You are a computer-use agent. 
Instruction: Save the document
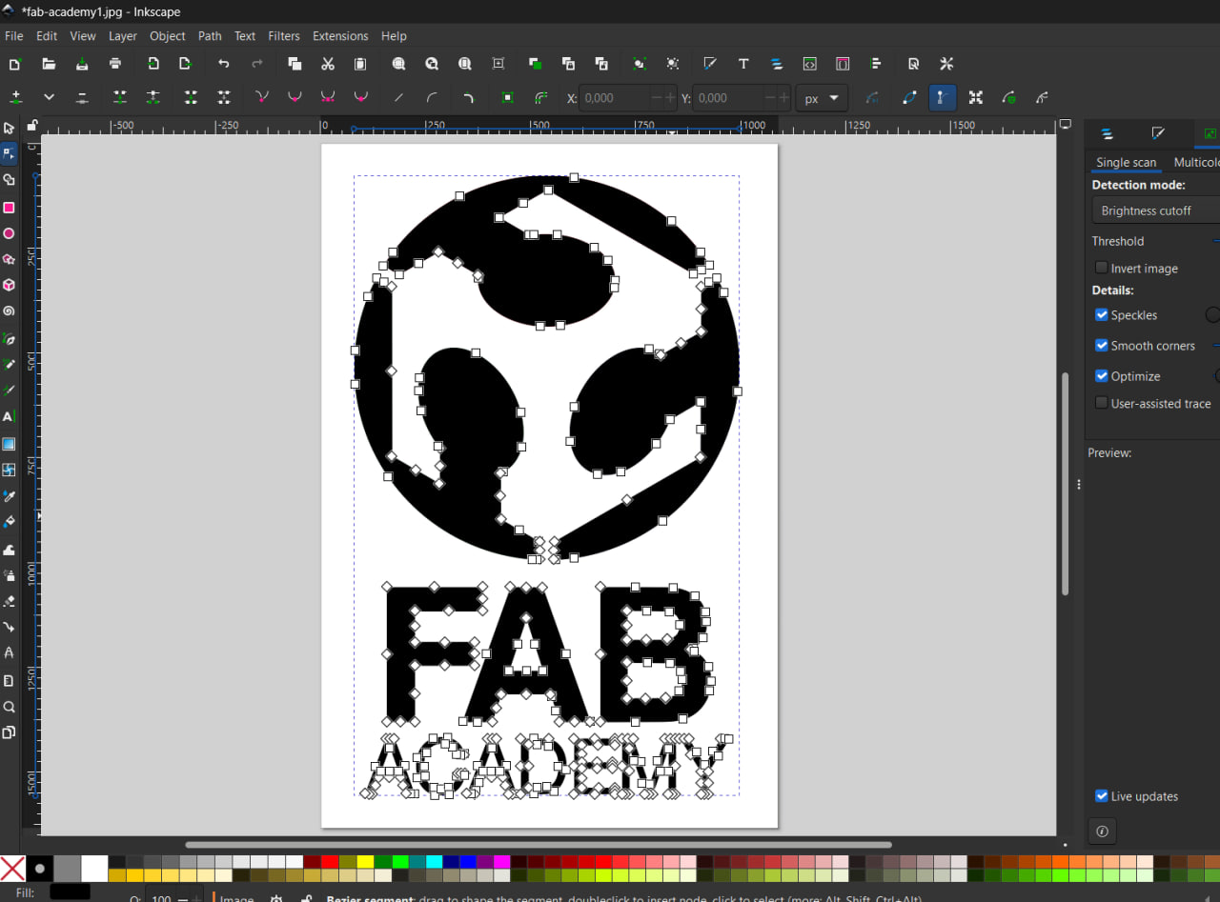pos(82,64)
